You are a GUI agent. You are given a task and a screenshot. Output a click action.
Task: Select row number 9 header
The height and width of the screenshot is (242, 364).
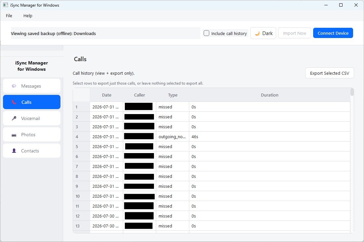[82, 186]
